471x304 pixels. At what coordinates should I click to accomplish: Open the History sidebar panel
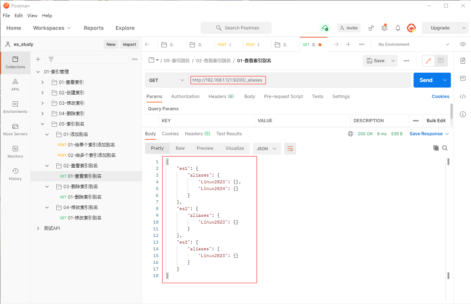tap(15, 174)
